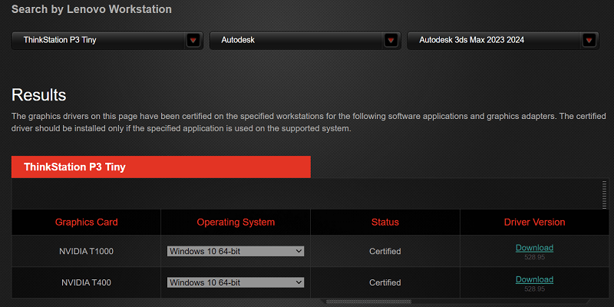Click the vertical scrollbar of results table
The width and height of the screenshot is (614, 307).
pyautogui.click(x=604, y=195)
